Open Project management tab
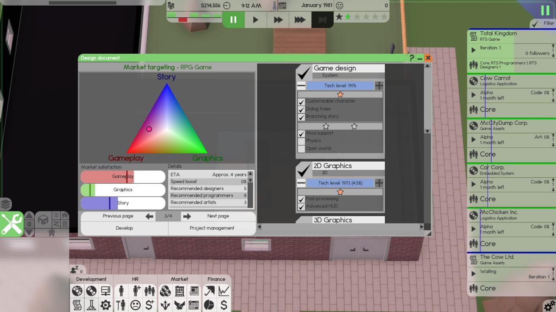Image resolution: width=556 pixels, height=312 pixels. (212, 228)
